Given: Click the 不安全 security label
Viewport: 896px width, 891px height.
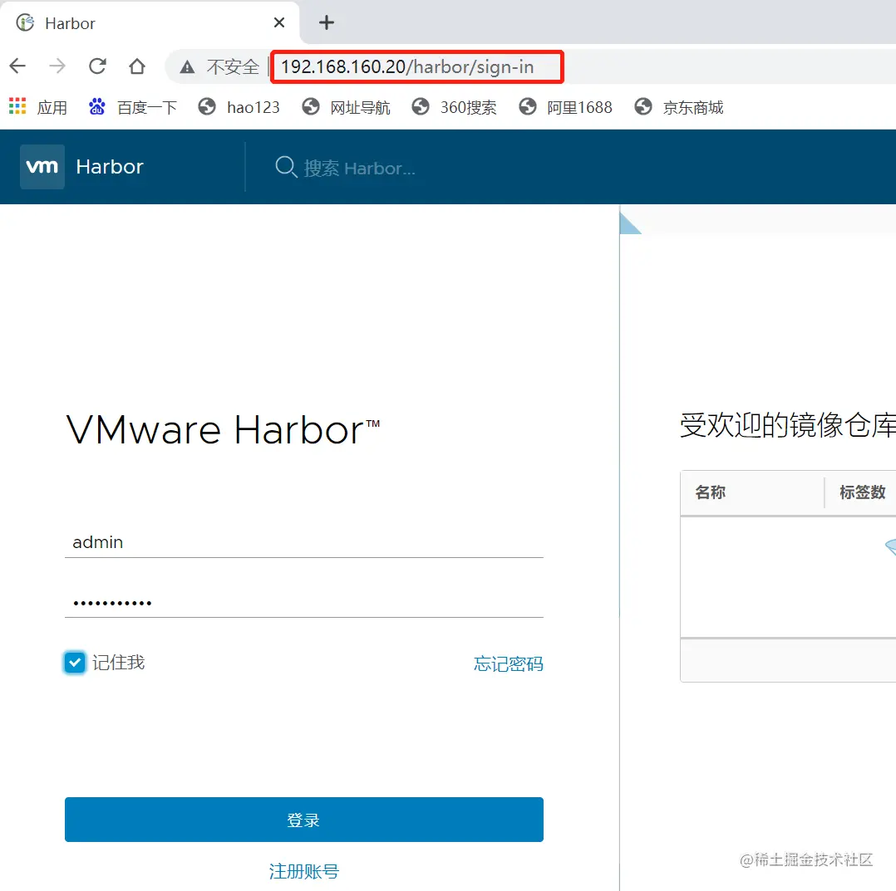Looking at the screenshot, I should pyautogui.click(x=233, y=67).
